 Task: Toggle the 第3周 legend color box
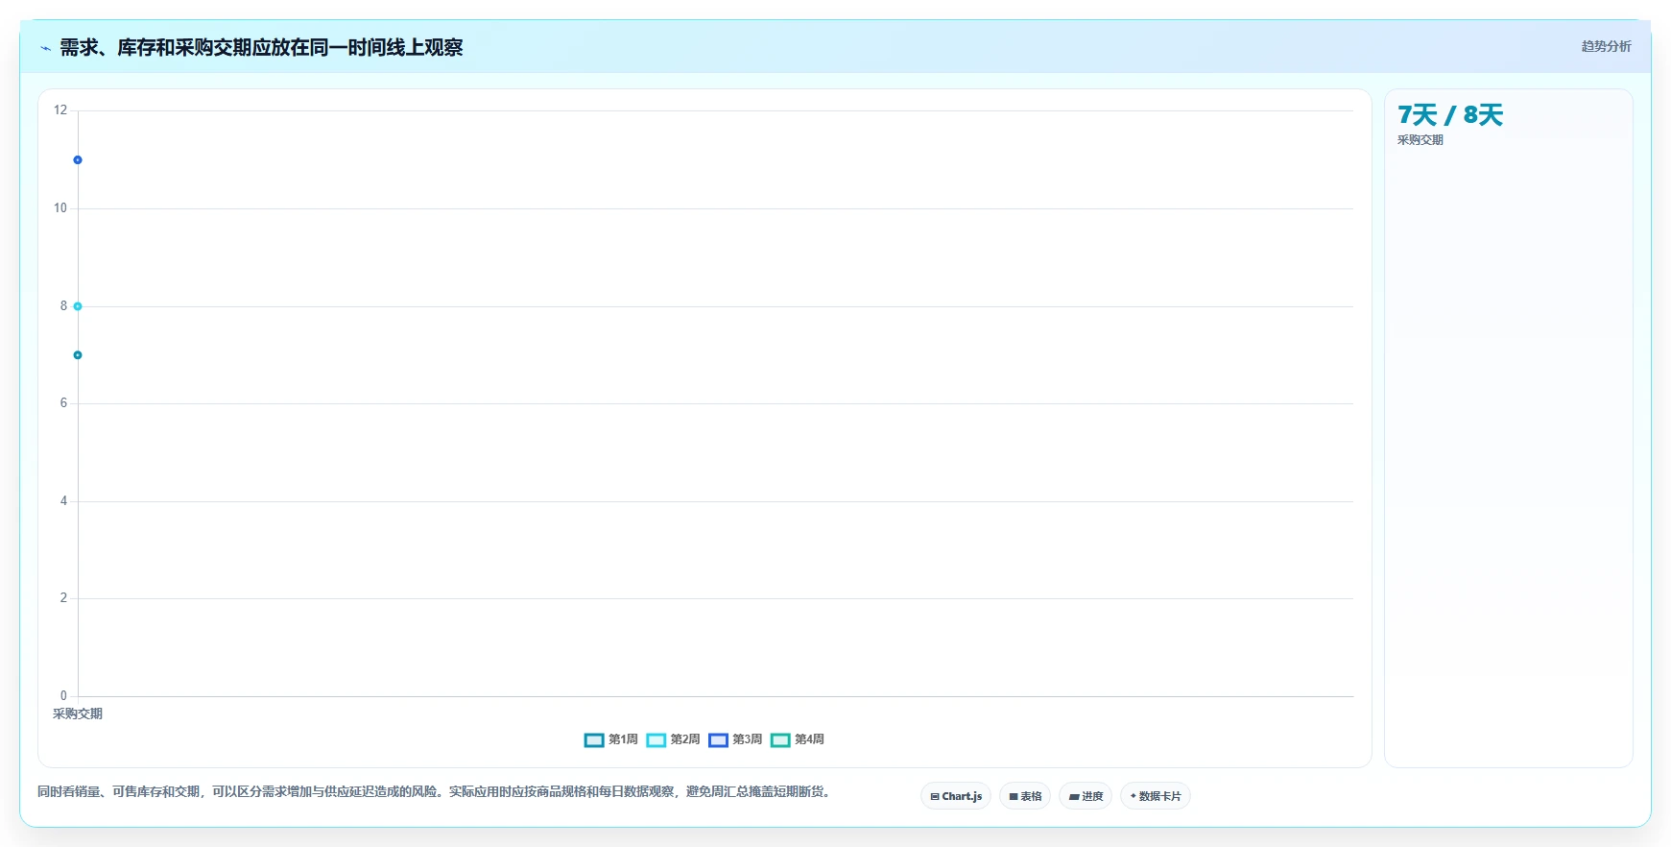[718, 739]
